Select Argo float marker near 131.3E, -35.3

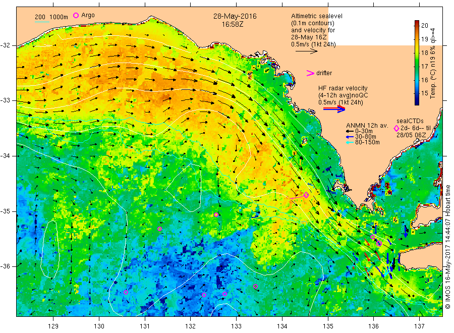159,229
